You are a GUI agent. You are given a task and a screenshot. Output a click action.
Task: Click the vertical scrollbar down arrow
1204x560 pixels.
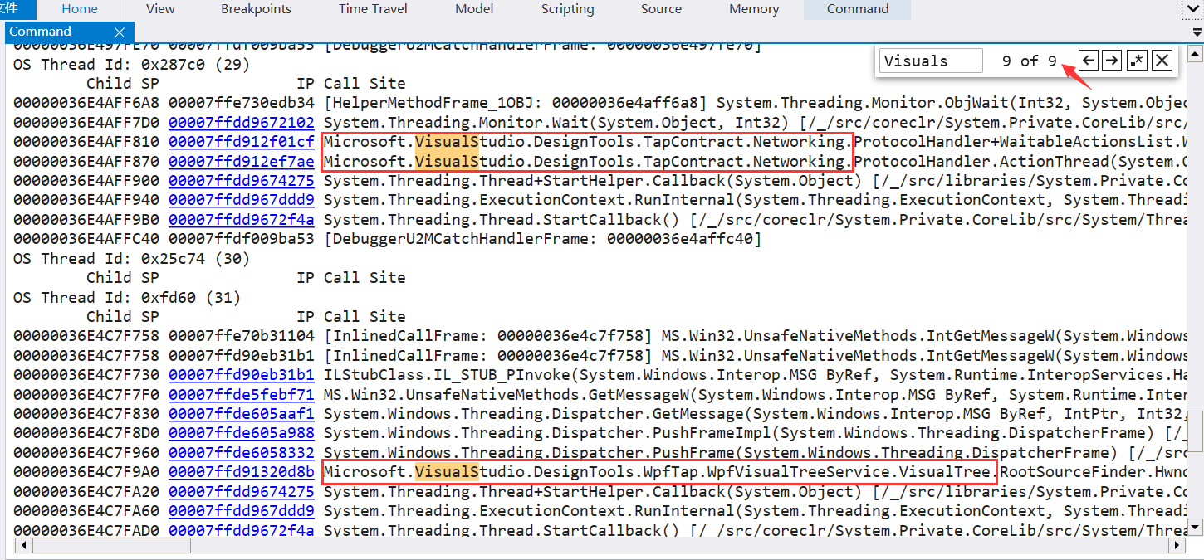point(1195,527)
